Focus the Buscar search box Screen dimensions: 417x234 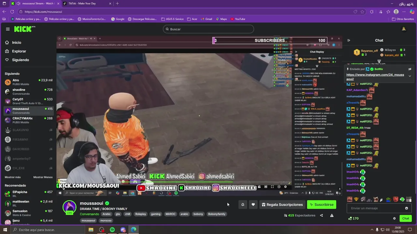(x=208, y=29)
